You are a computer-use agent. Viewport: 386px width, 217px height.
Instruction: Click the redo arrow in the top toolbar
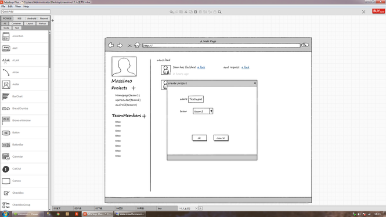click(x=176, y=12)
